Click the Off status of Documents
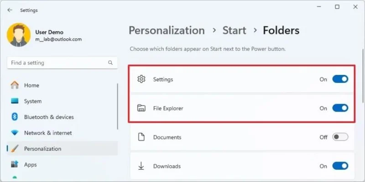This screenshot has height=182, width=365. click(323, 137)
